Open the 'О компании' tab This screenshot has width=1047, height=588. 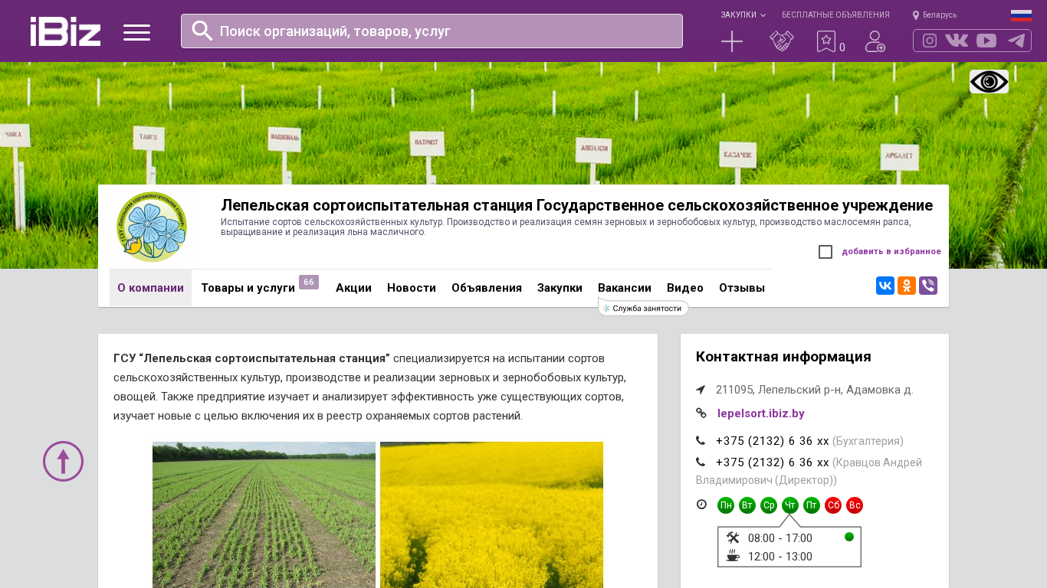click(x=150, y=288)
